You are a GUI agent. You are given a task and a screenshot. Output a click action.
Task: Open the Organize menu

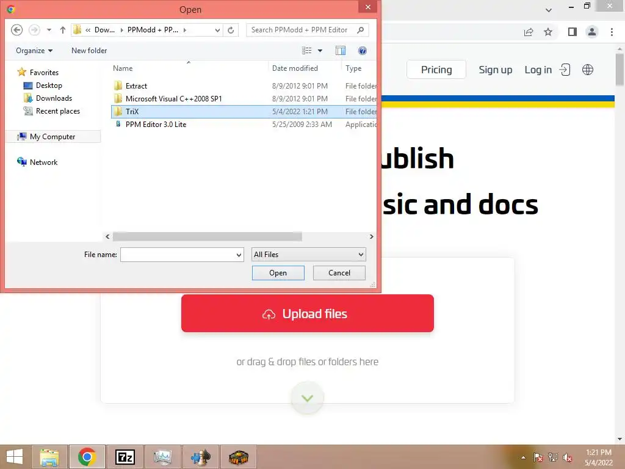click(34, 51)
